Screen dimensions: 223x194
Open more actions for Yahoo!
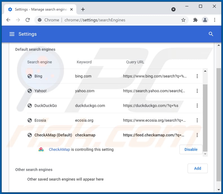click(x=197, y=91)
